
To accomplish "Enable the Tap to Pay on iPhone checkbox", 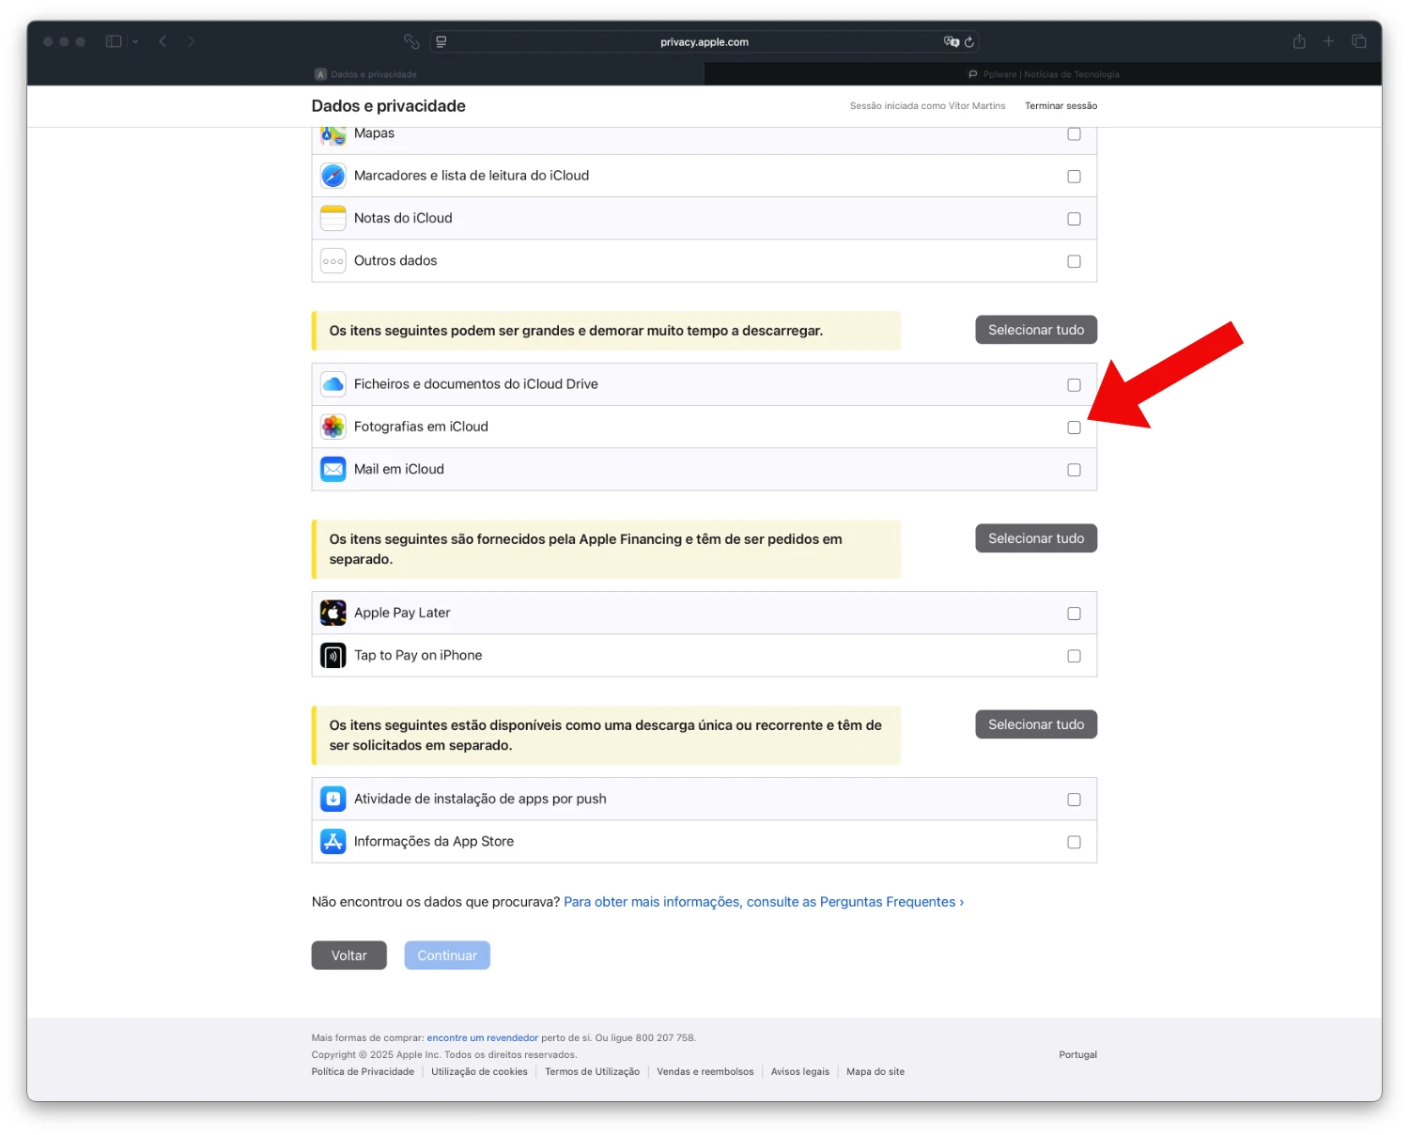I will coord(1074,656).
